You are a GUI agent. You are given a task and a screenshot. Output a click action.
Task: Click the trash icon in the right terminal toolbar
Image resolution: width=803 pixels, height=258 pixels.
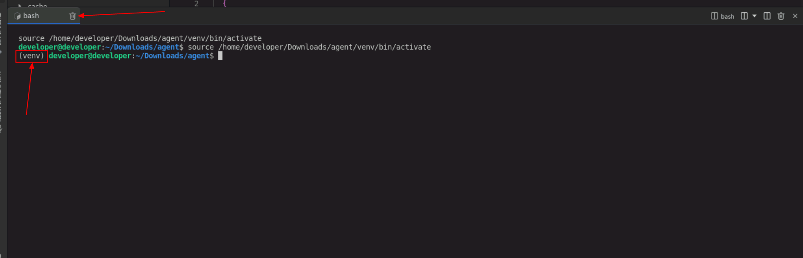click(x=781, y=16)
